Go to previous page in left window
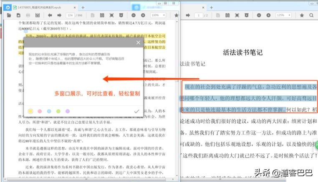The image size is (318, 182). pyautogui.click(x=50, y=15)
